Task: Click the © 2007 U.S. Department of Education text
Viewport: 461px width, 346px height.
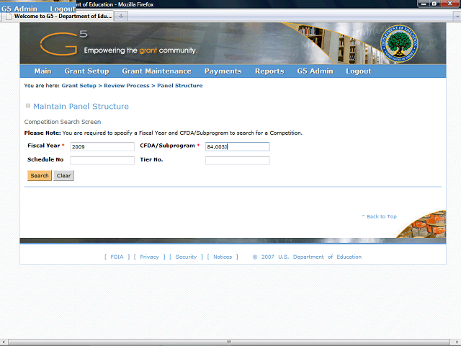Action: tap(308, 257)
